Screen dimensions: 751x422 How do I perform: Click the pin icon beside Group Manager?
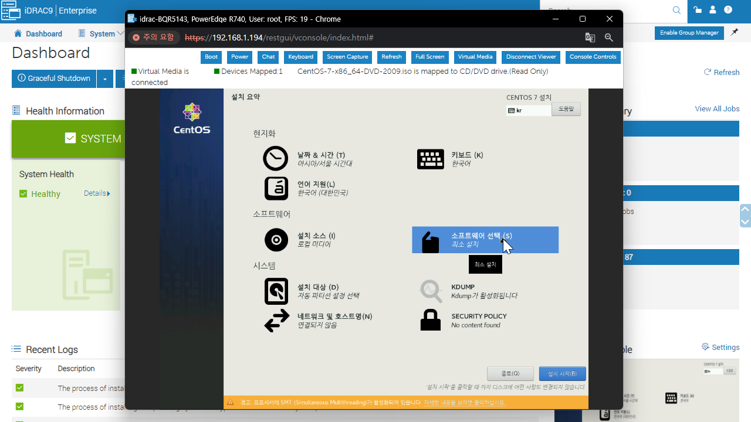[x=735, y=32]
